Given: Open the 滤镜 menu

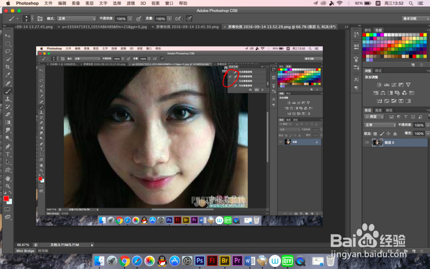Looking at the screenshot, I should point(131,3).
